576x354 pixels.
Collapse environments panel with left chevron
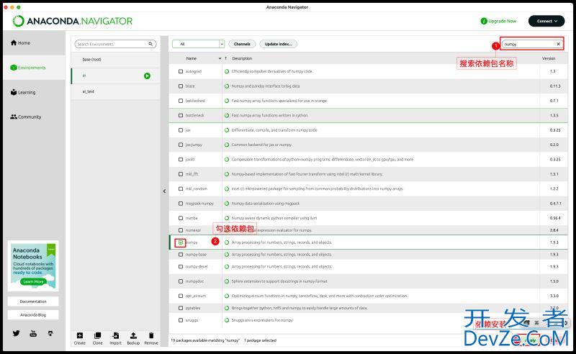(x=164, y=191)
